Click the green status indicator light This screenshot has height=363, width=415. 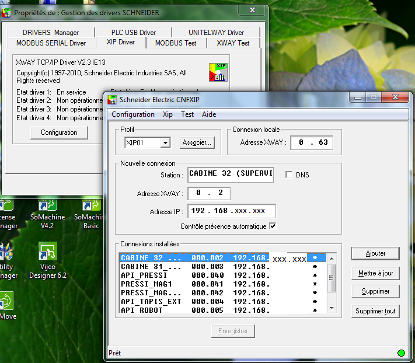point(401,353)
